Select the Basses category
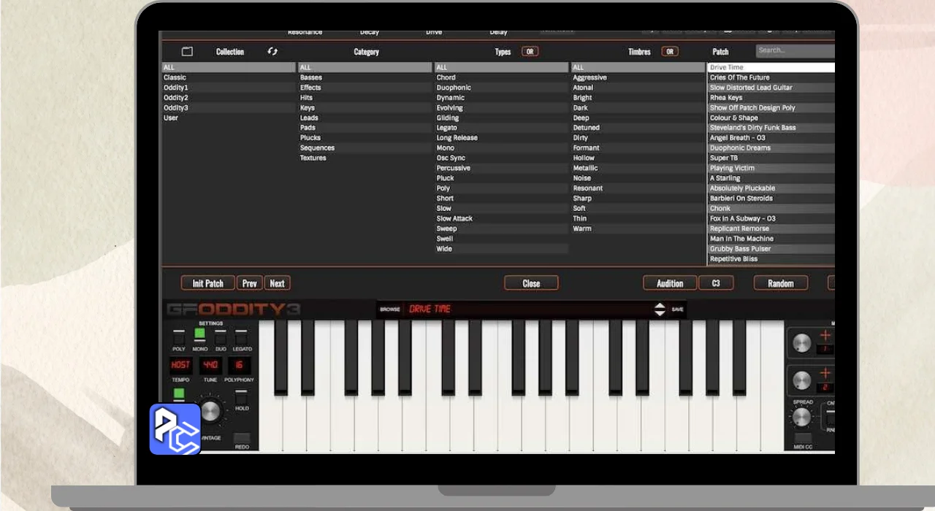 click(x=311, y=77)
